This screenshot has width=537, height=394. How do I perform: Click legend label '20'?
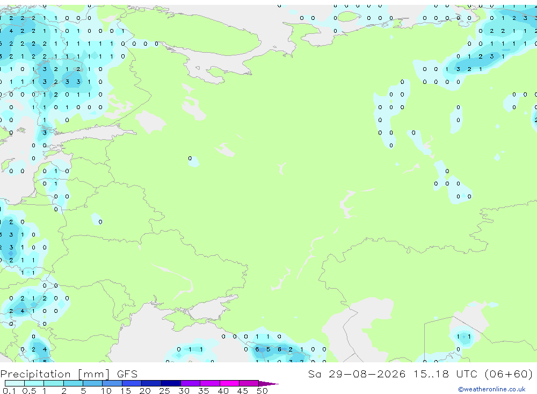[145, 391]
